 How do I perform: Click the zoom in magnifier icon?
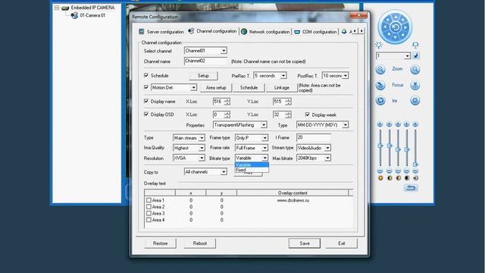pyautogui.click(x=380, y=69)
